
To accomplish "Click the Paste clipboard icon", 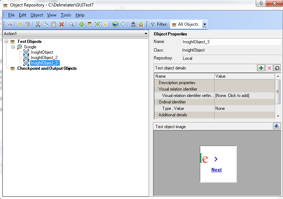I will 54,24.
